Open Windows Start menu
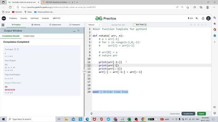218x122 pixels. click(3, 119)
